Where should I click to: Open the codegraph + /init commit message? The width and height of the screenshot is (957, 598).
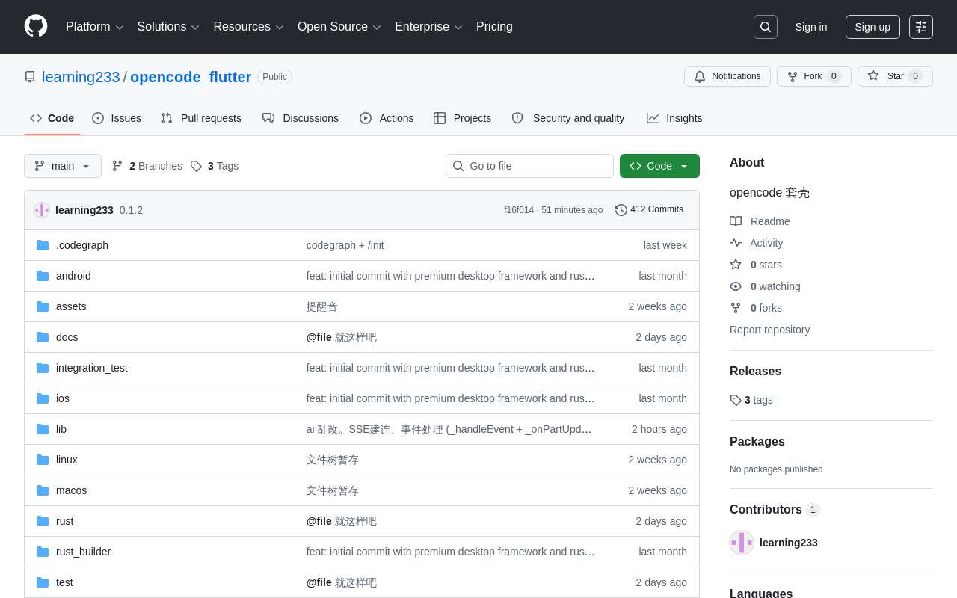click(x=345, y=245)
